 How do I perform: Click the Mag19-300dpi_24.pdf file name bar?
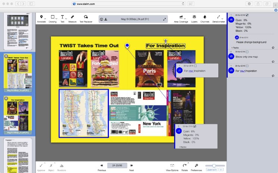pos(133,19)
